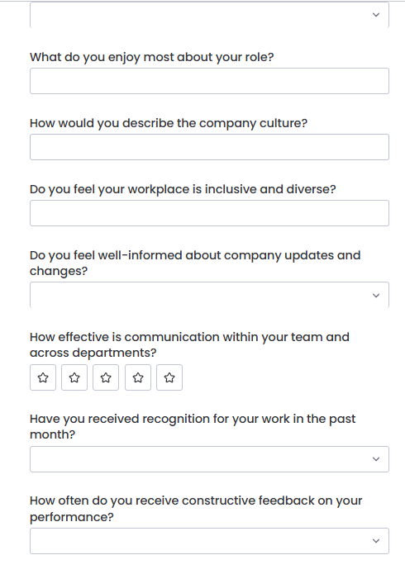Click the chevron of the company updates dropdown

(376, 296)
